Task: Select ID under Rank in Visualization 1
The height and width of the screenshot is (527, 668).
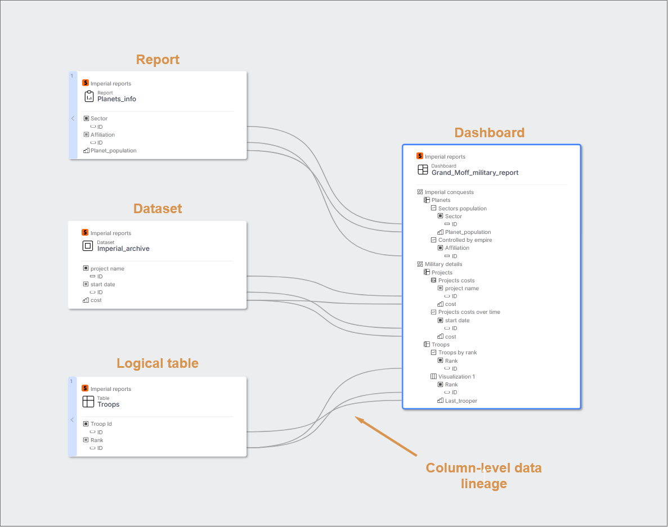Action: [x=455, y=393]
